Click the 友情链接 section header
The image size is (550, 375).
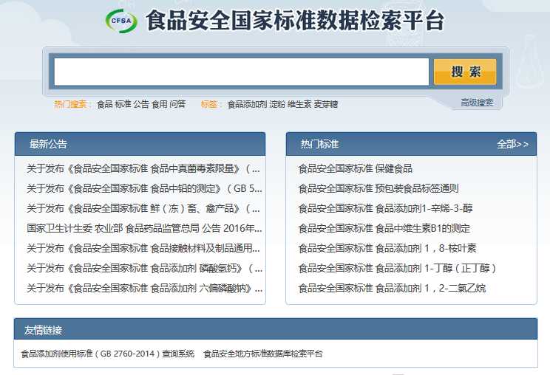[275, 330]
